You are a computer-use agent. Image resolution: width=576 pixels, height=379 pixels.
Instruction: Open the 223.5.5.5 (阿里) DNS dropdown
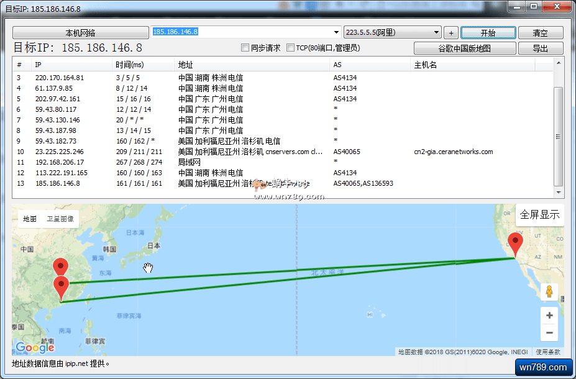(437, 32)
